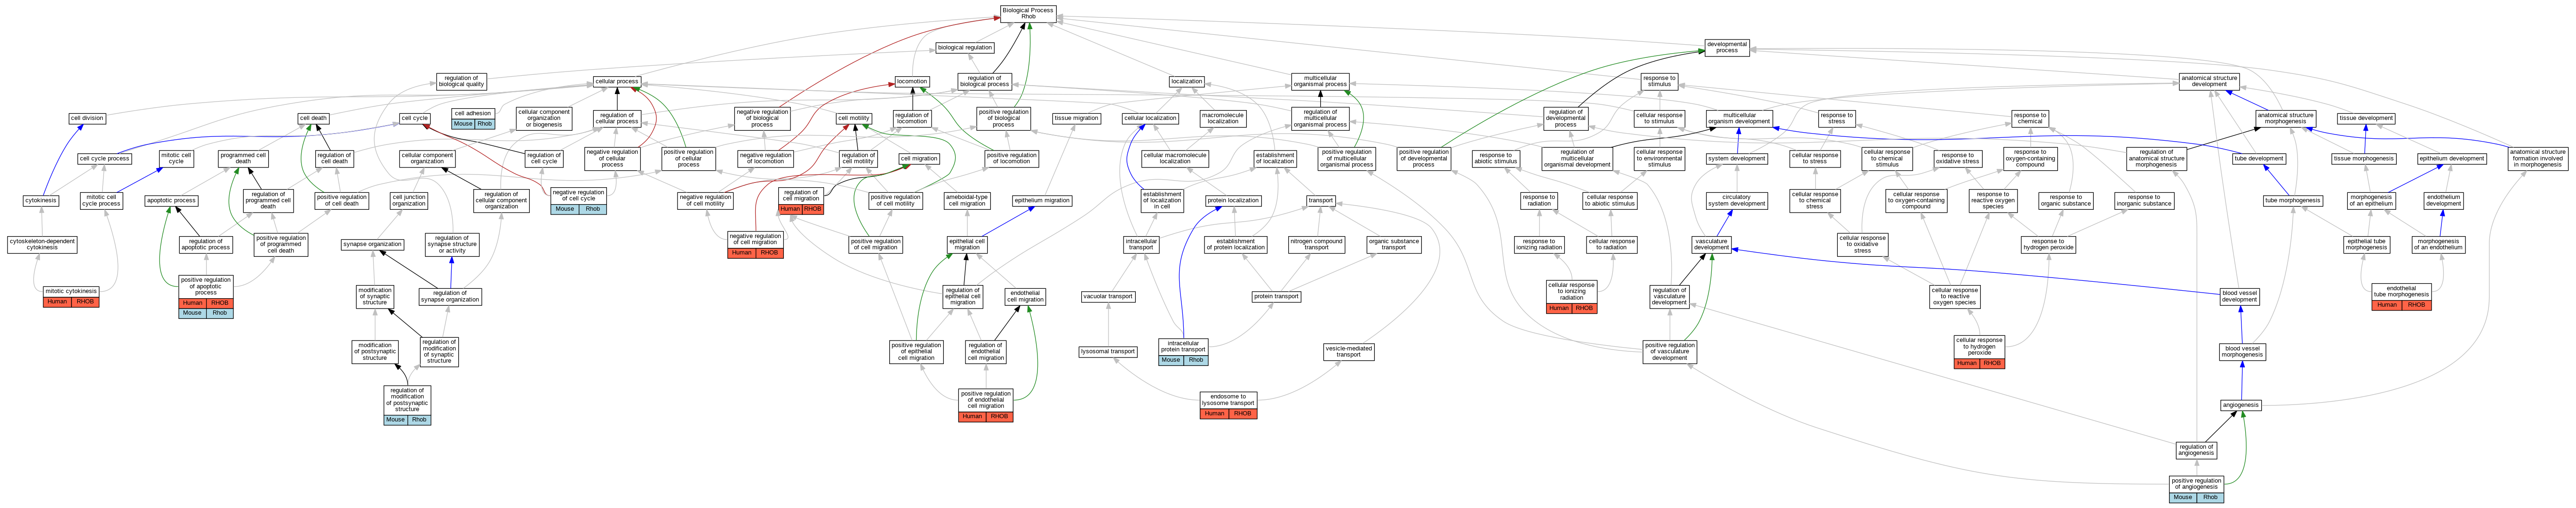
Task: Click the 'cell motility' node
Action: coord(853,118)
